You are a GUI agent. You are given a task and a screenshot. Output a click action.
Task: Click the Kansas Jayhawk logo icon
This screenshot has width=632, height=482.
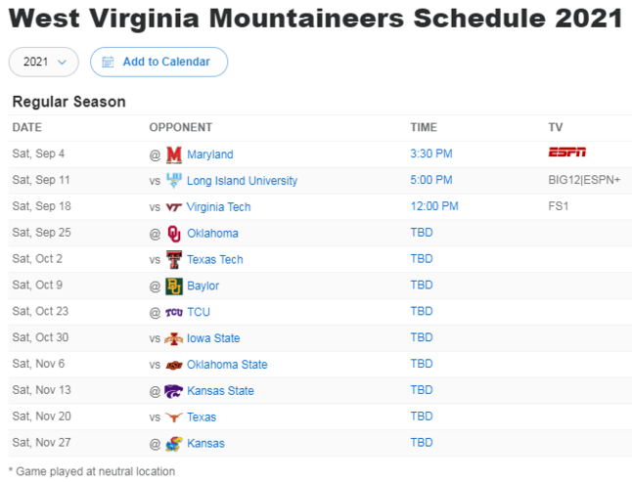174,444
